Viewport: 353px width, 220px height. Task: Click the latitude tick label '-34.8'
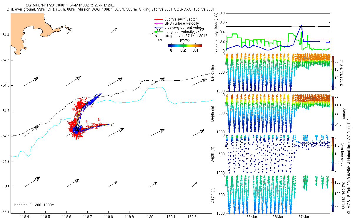(x=5, y=136)
